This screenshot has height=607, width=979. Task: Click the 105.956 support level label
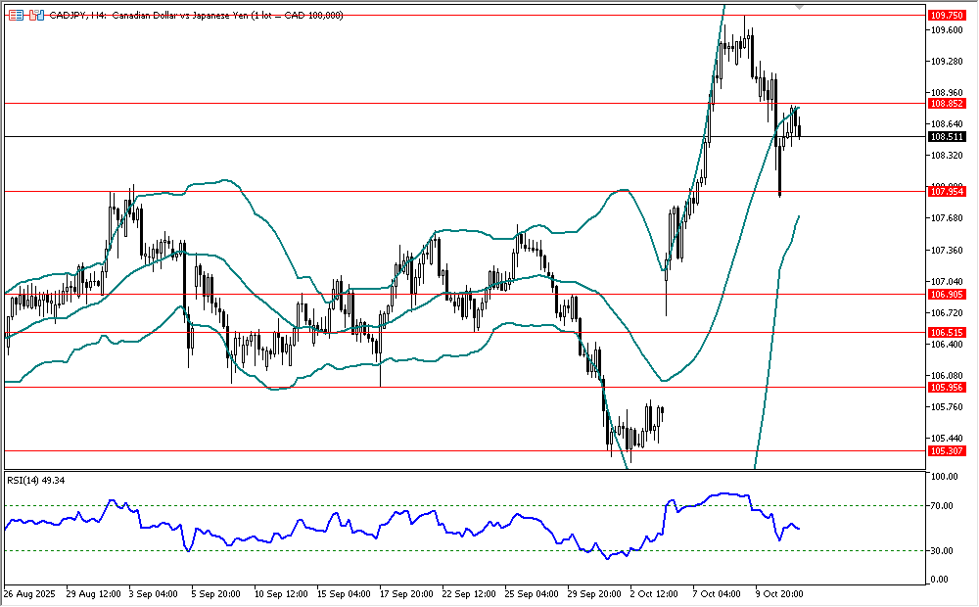(945, 388)
